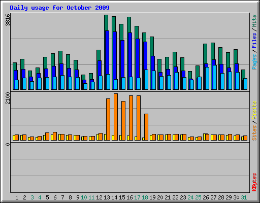
Task: Select the tallest green Hits bar for day 13
Action: click(106, 23)
